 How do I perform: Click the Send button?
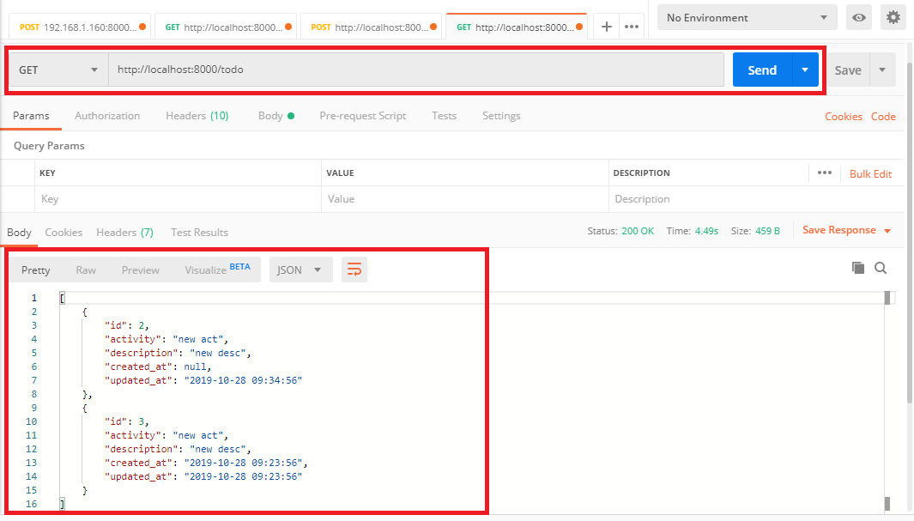[x=761, y=70]
